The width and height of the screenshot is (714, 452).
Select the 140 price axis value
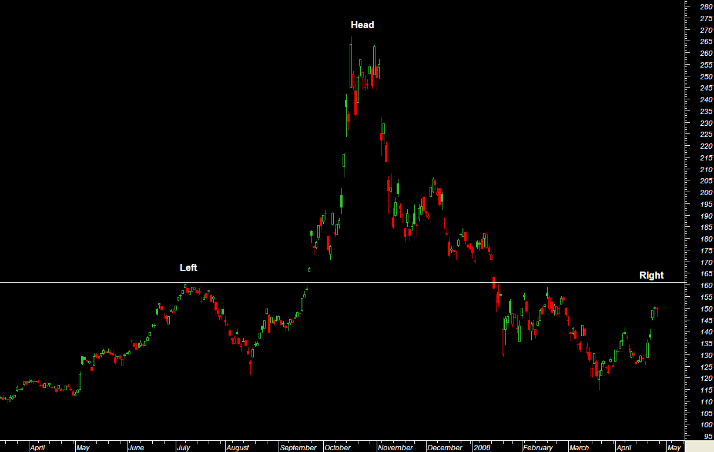click(706, 332)
